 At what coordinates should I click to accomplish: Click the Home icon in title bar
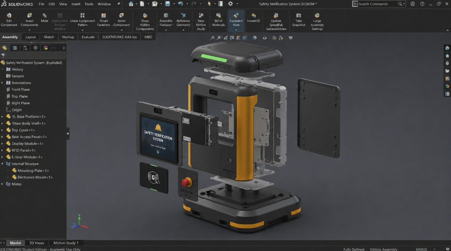pyautogui.click(x=131, y=4)
